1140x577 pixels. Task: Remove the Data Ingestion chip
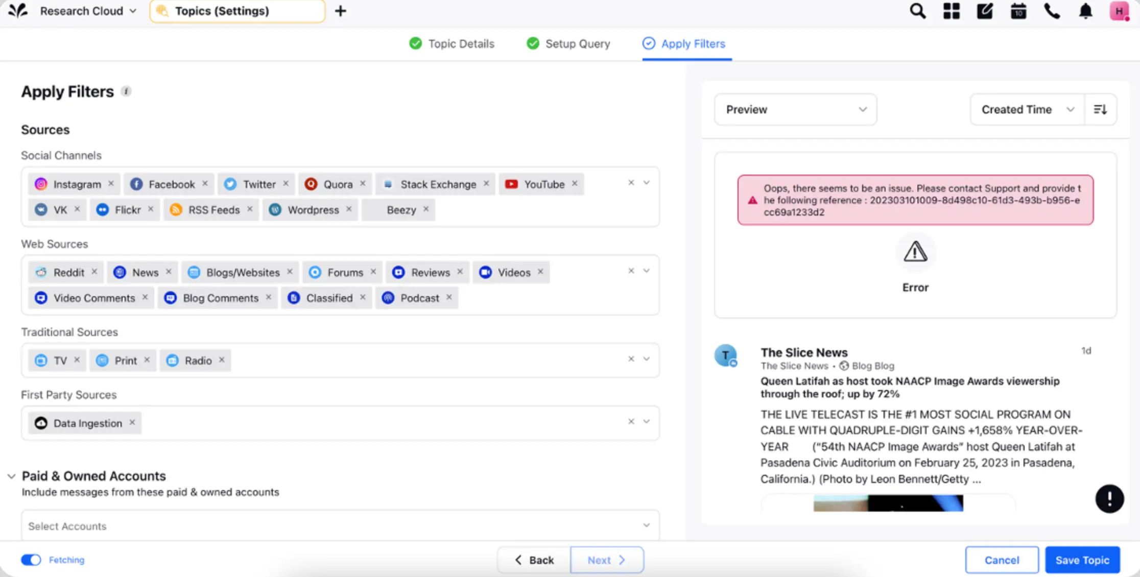132,422
